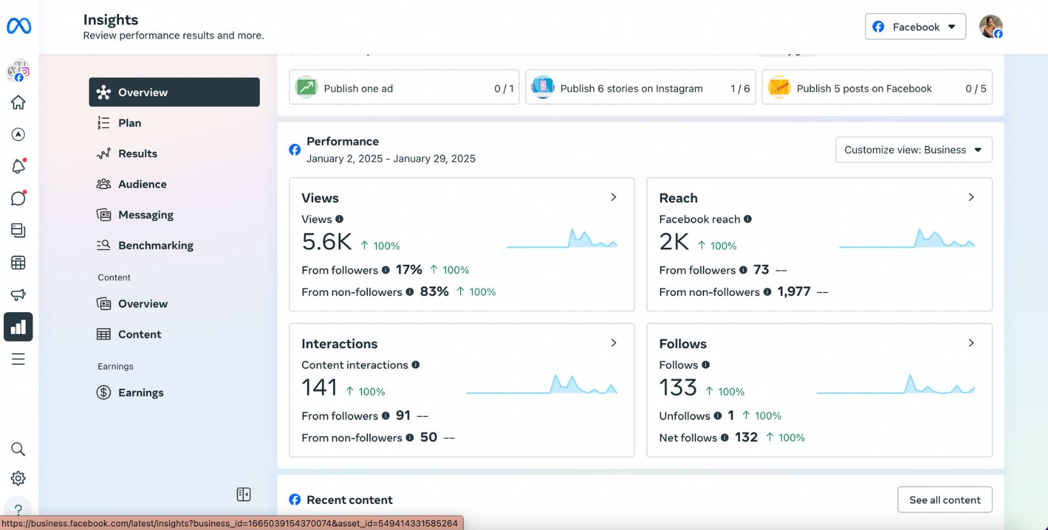Select the Insights bar chart icon
Image resolution: width=1048 pixels, height=530 pixels.
point(19,327)
